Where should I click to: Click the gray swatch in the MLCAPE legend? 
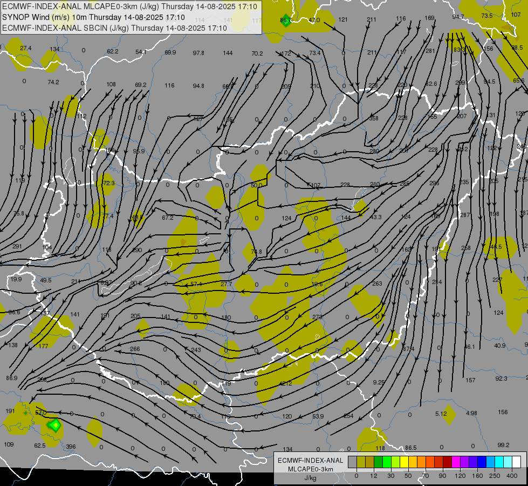(x=352, y=462)
